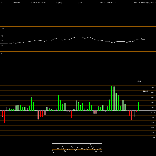Click the 47.2 current RSI value
Image resolution: width=156 pixels, height=156 pixels.
[x=143, y=39]
